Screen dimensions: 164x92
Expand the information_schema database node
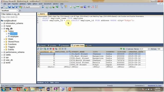pyautogui.click(x=2, y=23)
